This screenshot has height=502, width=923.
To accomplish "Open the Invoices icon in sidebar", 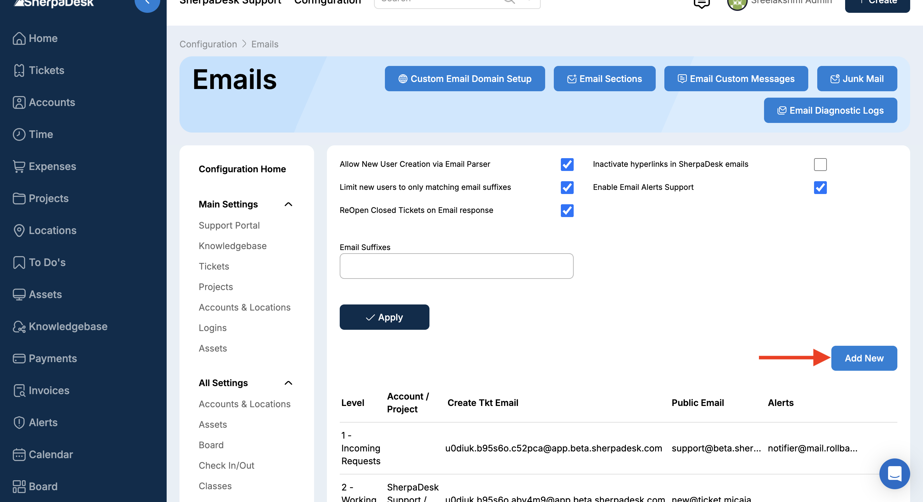I will pyautogui.click(x=19, y=390).
